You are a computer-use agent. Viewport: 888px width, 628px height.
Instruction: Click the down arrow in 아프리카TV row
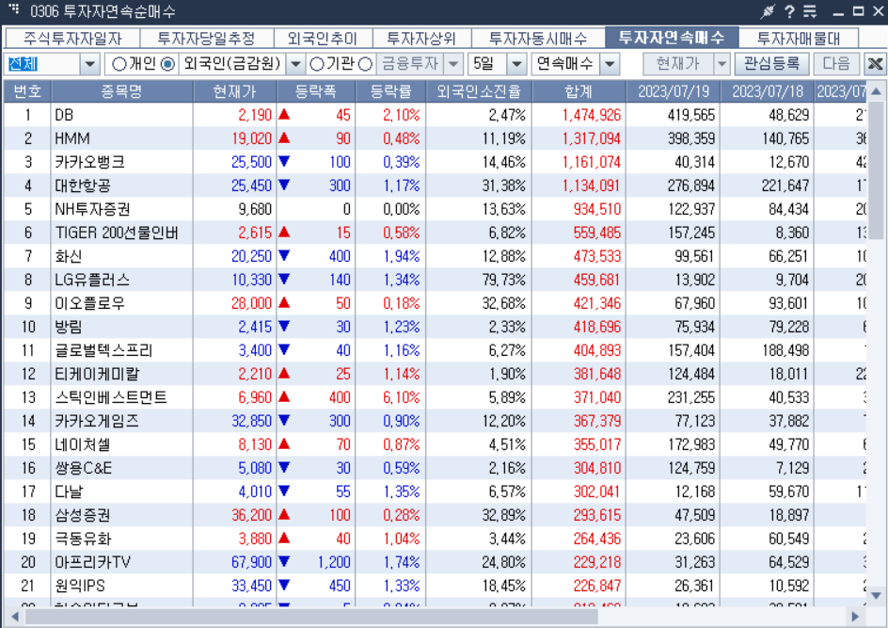(x=284, y=561)
